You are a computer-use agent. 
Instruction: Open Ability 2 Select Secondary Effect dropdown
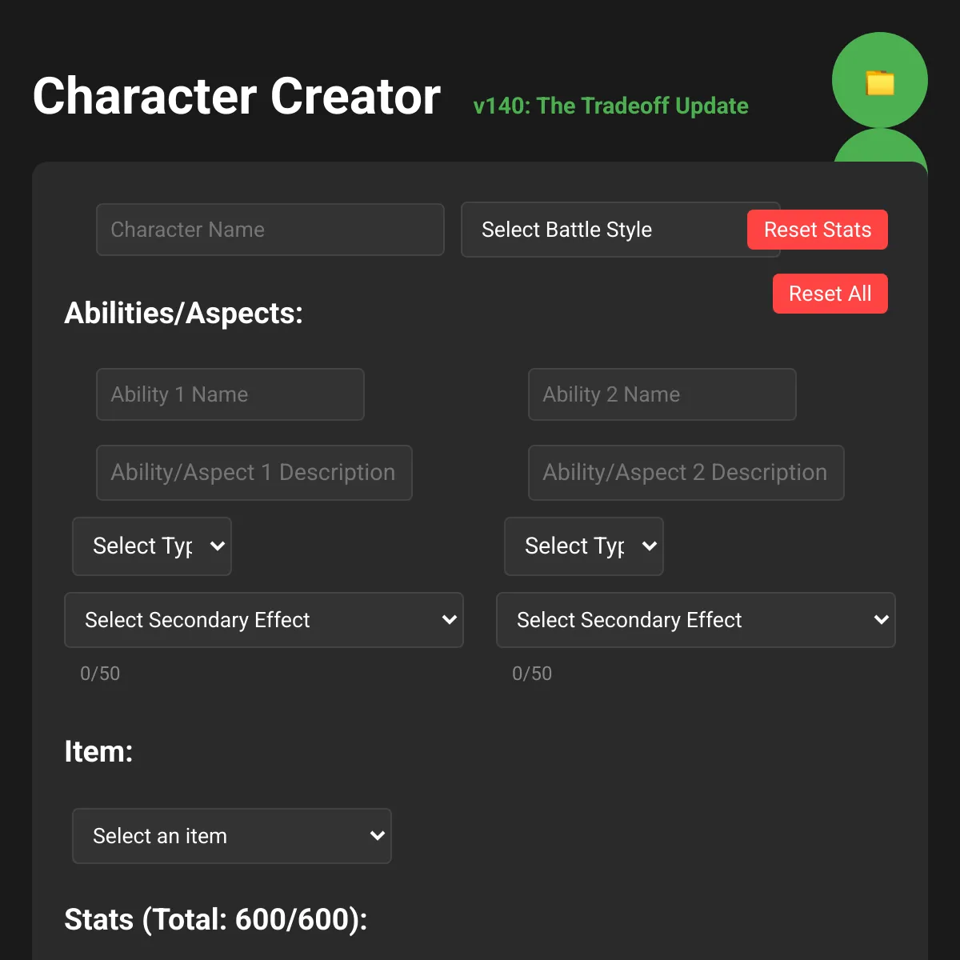(x=696, y=620)
